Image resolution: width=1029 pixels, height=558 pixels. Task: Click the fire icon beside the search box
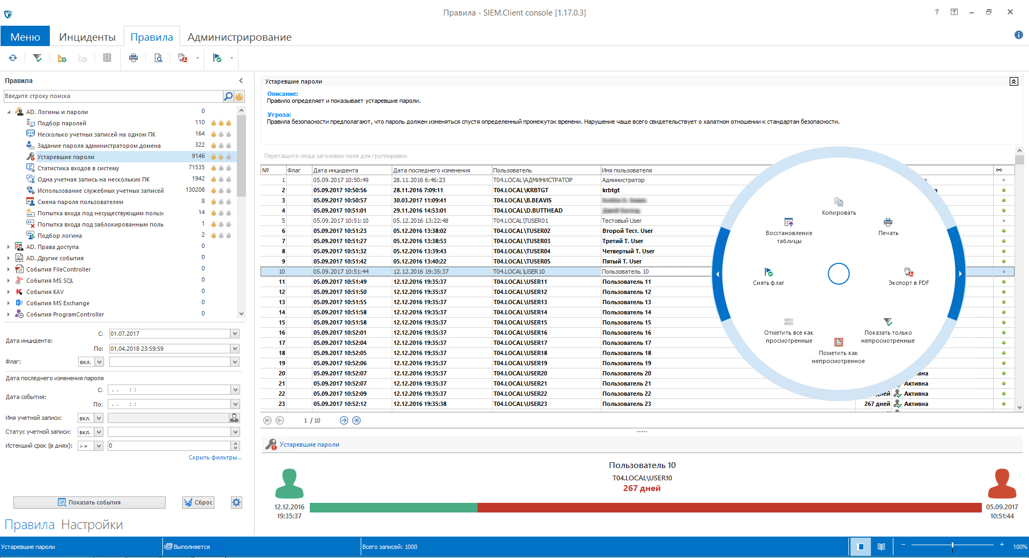coord(239,96)
